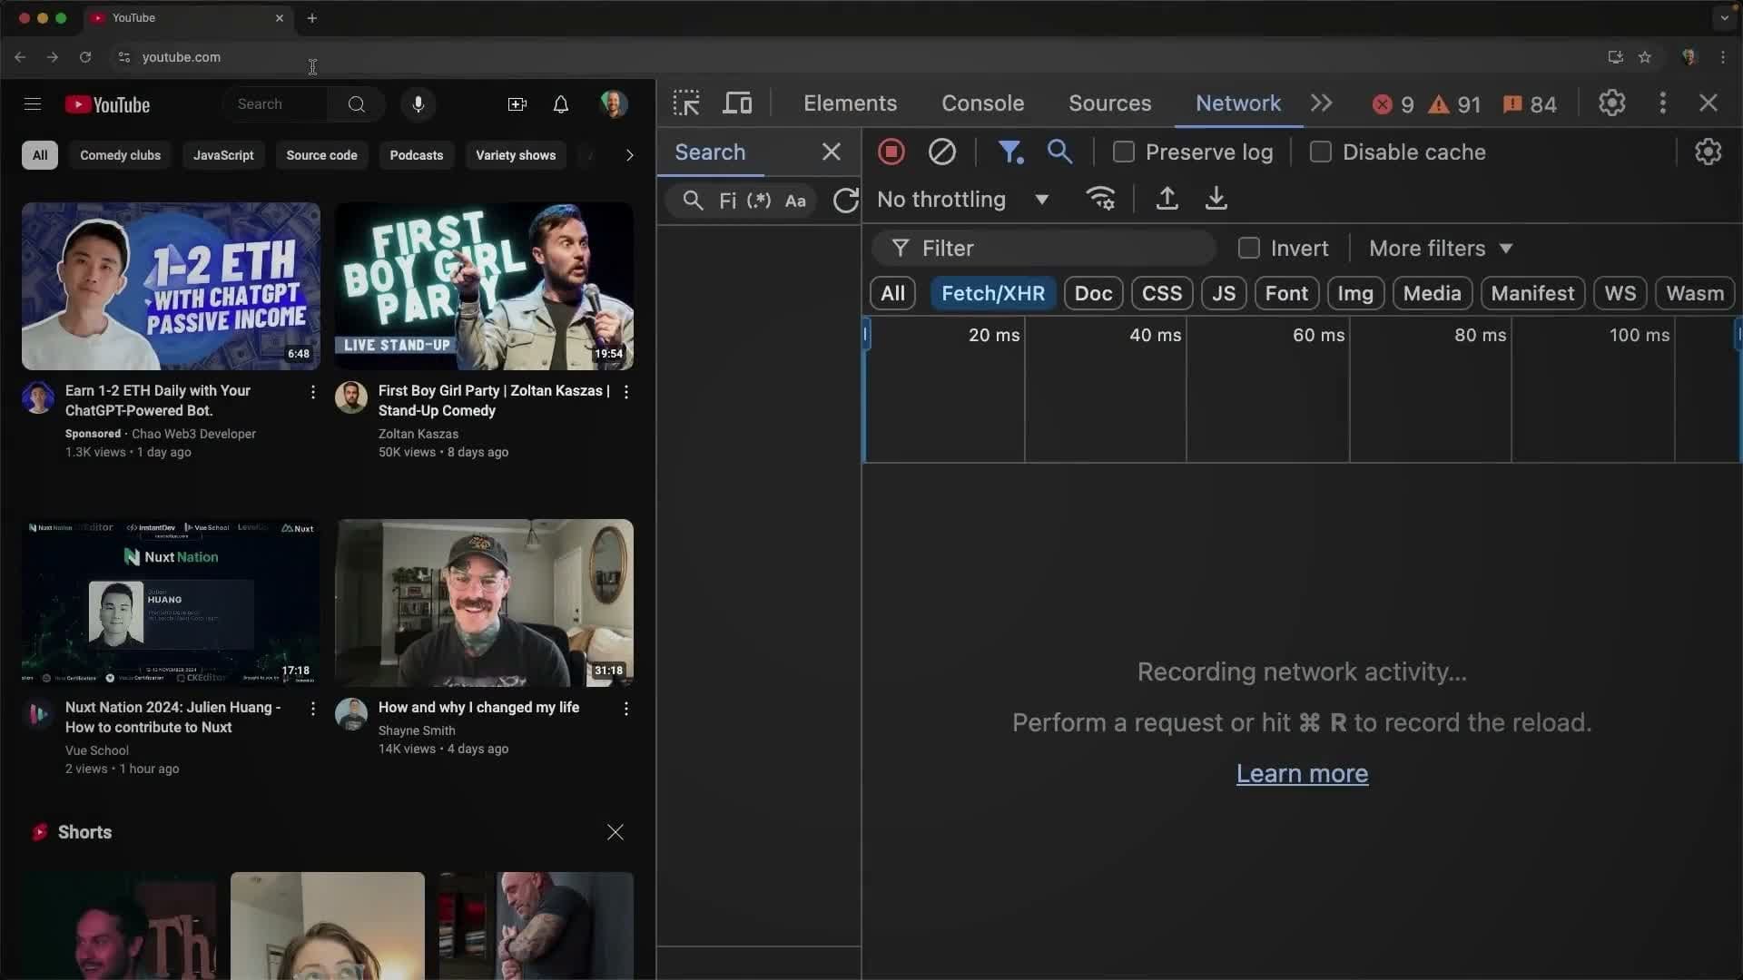
Task: Open options menu for Nuxt Nation 2024 video
Action: [x=313, y=709]
